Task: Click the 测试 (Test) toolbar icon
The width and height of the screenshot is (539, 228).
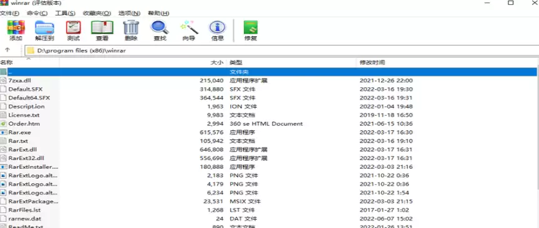Action: pyautogui.click(x=73, y=27)
